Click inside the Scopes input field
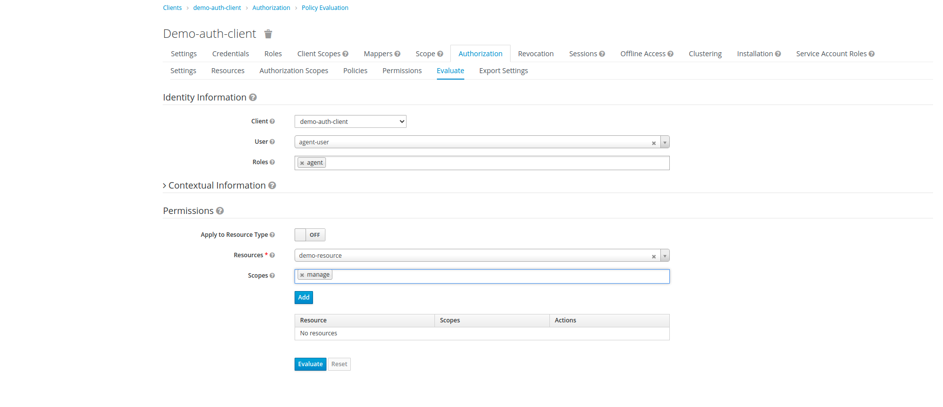 [498, 276]
